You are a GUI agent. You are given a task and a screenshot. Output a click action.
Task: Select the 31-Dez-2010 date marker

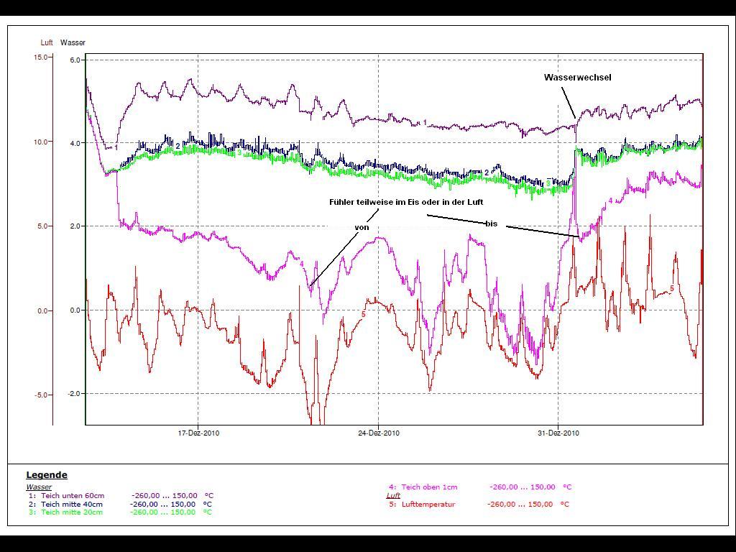[x=558, y=433]
